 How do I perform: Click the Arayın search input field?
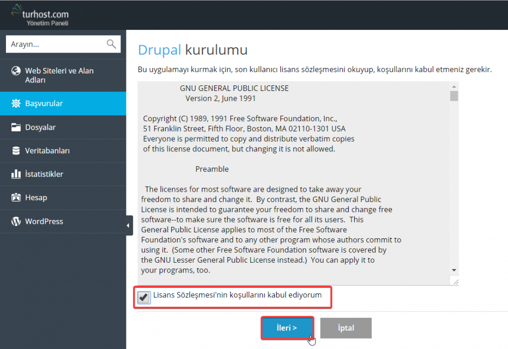(55, 44)
